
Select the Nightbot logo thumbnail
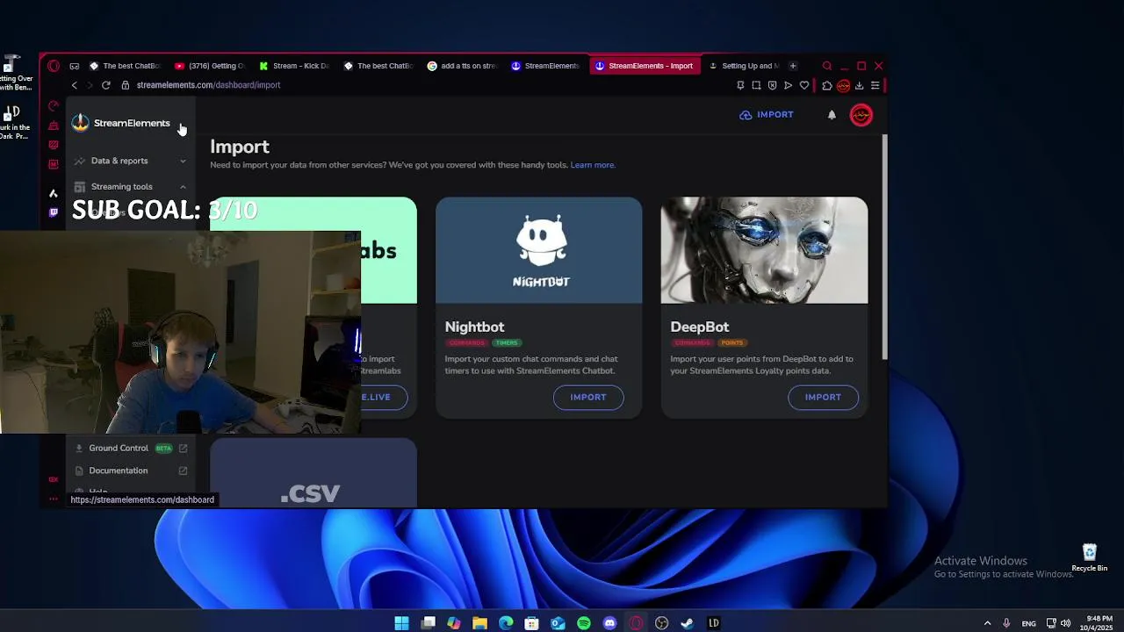click(x=539, y=250)
